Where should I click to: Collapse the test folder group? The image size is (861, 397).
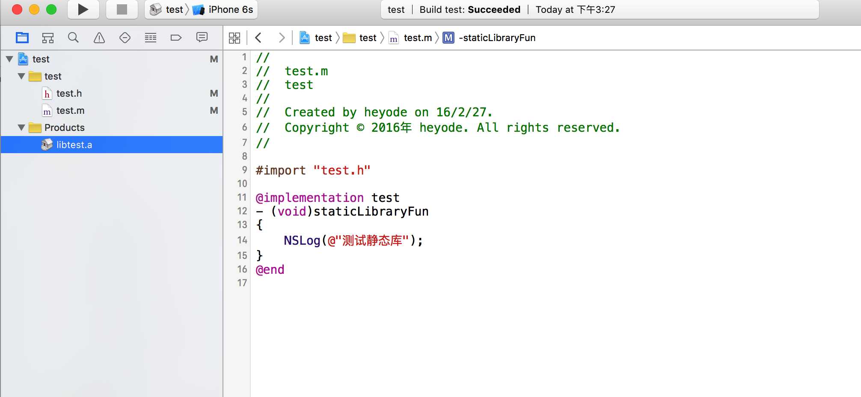[x=21, y=76]
